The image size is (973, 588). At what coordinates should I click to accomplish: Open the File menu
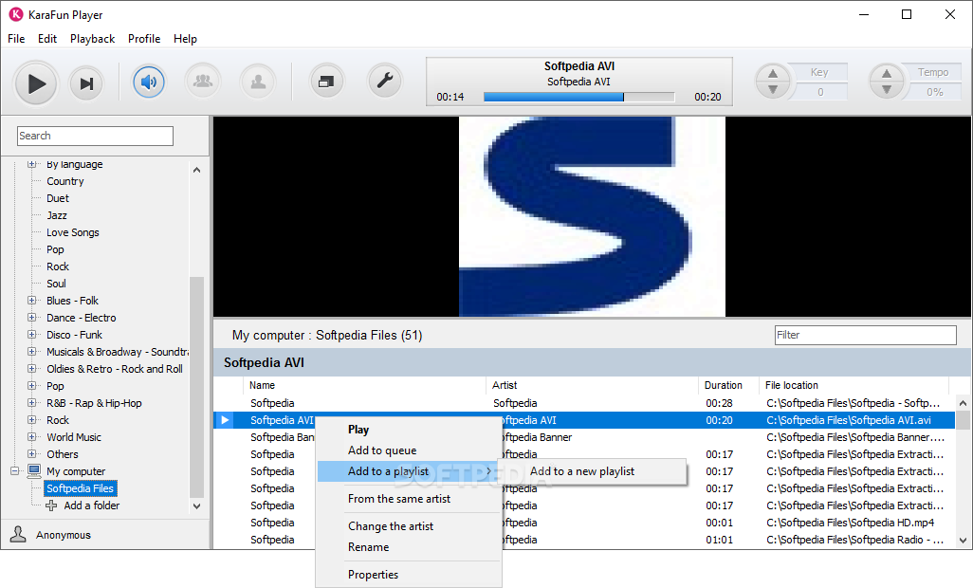16,39
